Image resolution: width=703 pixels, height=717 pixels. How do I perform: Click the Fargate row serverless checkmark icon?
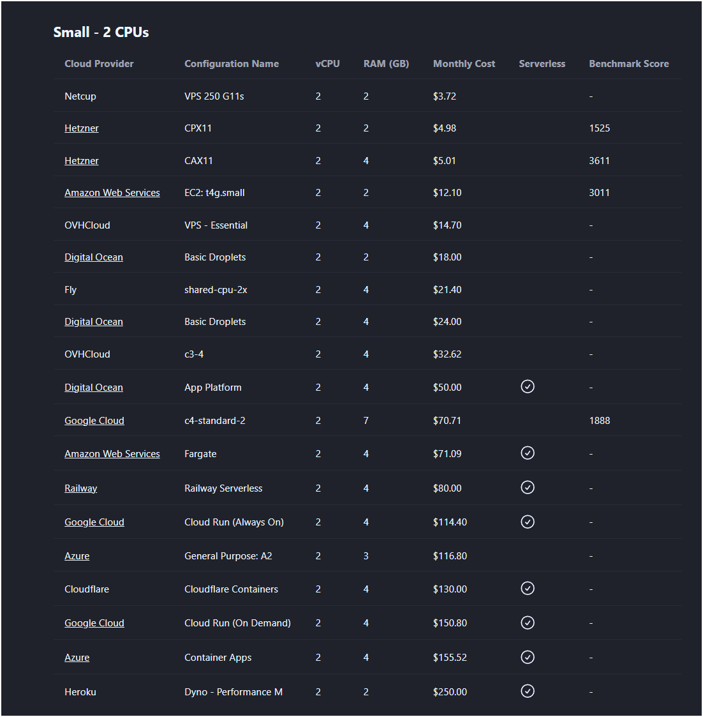[x=528, y=453]
